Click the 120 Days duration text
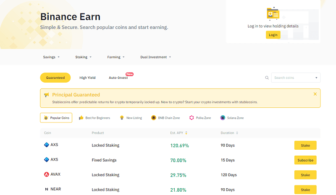Viewport: 336px width, 195px height. tap(228, 175)
